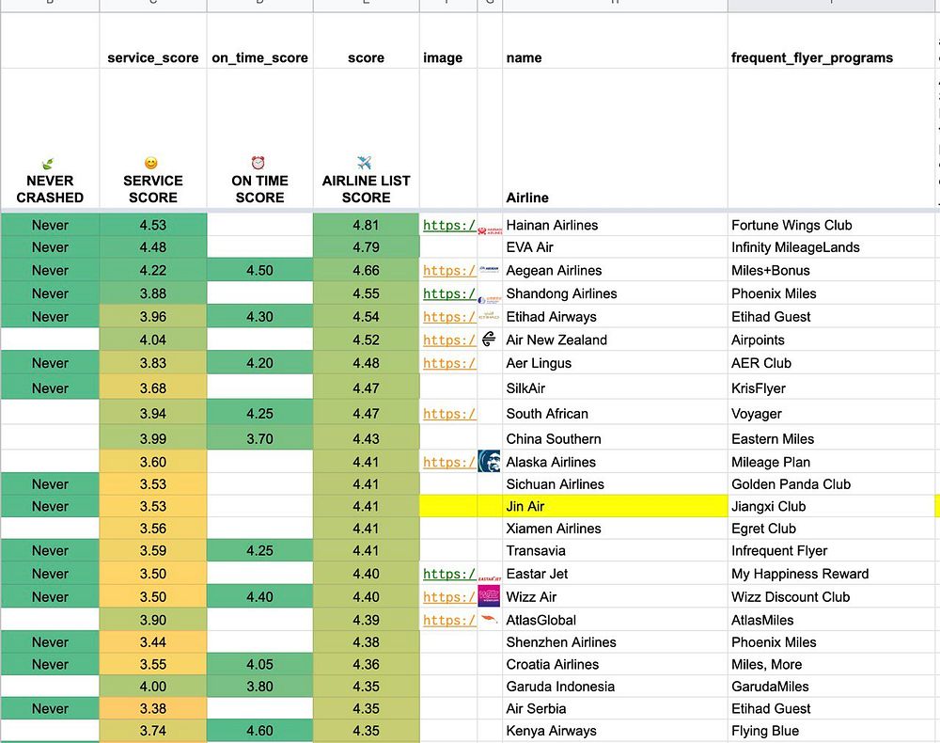Select the Sichuan Airlines name cell

615,484
